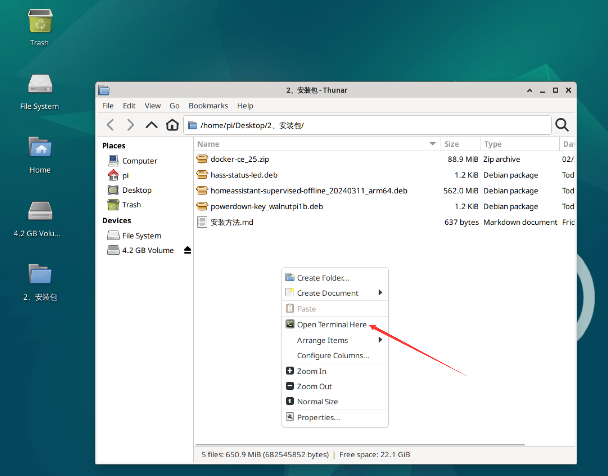Screen dimensions: 608x476
Task: Click the horizontal scrollbar of the file list
Action: (x=360, y=444)
